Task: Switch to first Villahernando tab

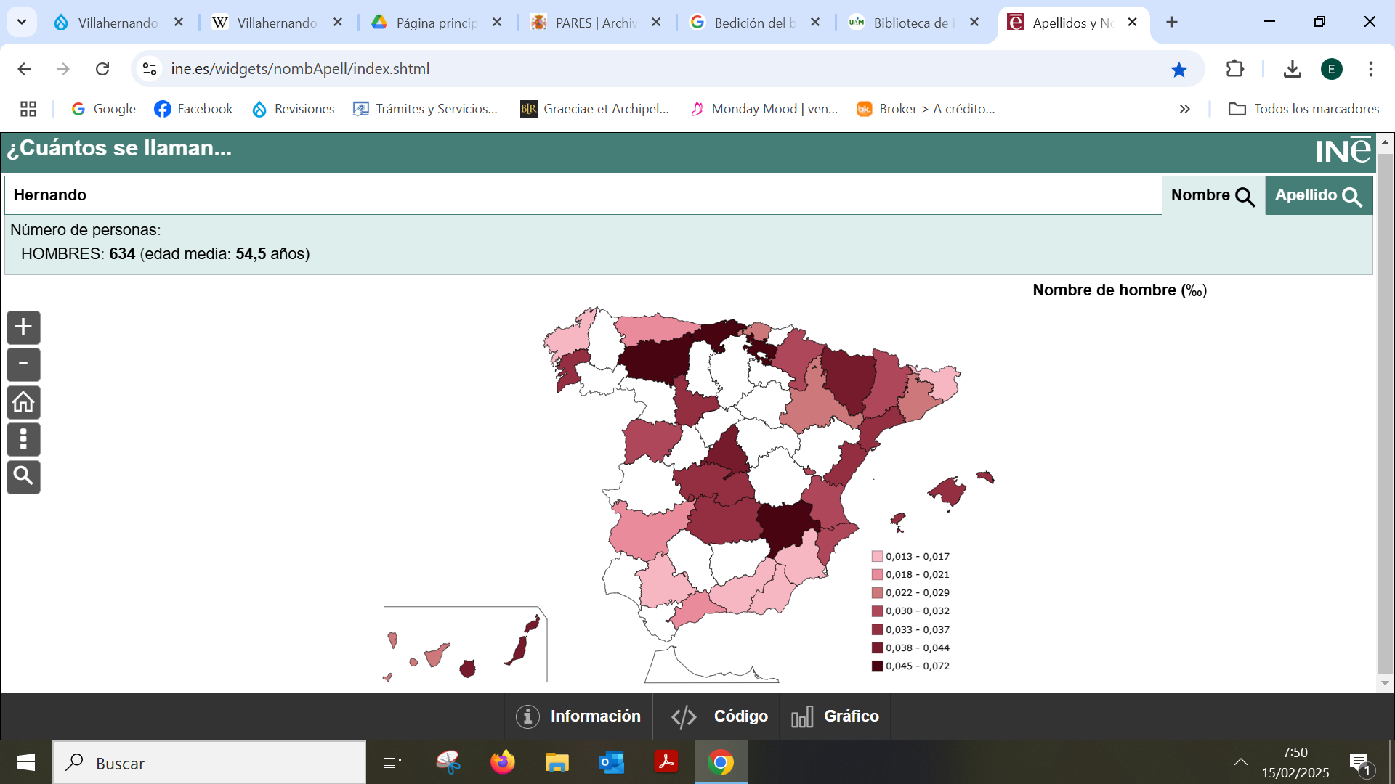Action: 118,23
